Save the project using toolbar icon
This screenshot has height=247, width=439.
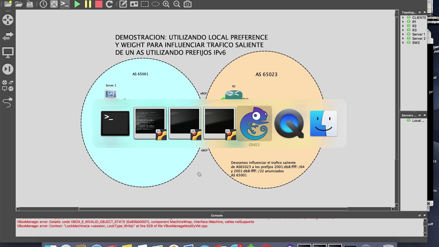click(x=30, y=4)
